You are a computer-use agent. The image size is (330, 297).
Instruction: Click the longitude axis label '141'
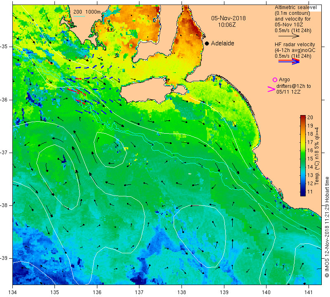click(x=309, y=292)
